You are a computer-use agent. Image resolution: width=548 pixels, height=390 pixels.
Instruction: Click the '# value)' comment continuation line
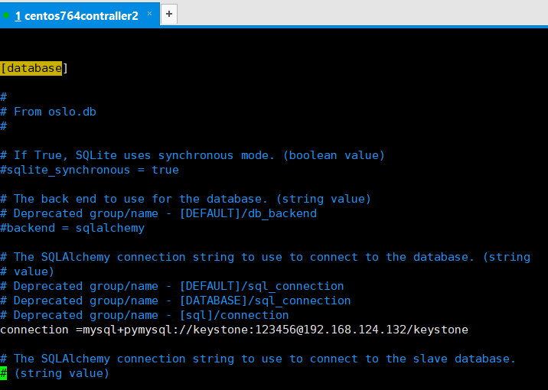point(28,271)
